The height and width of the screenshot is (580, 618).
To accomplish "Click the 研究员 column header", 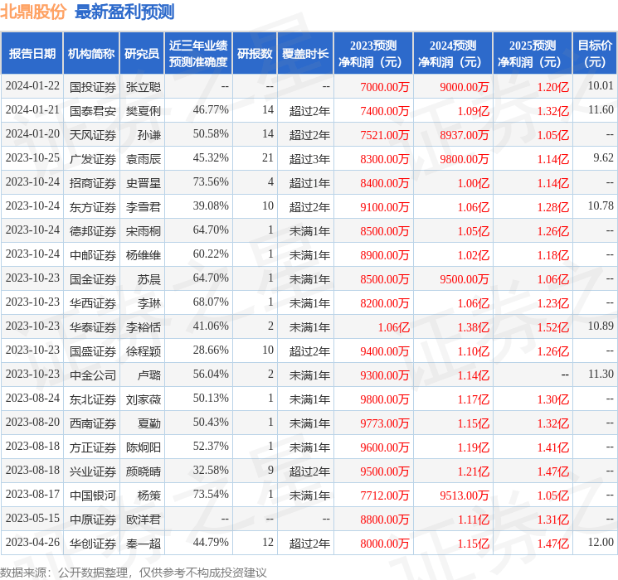I will coord(142,53).
